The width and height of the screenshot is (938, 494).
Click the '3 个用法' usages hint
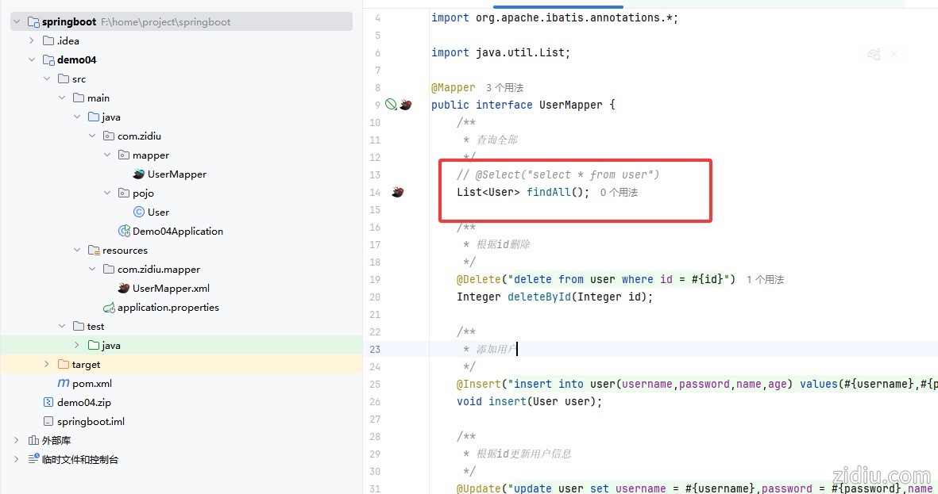click(504, 88)
